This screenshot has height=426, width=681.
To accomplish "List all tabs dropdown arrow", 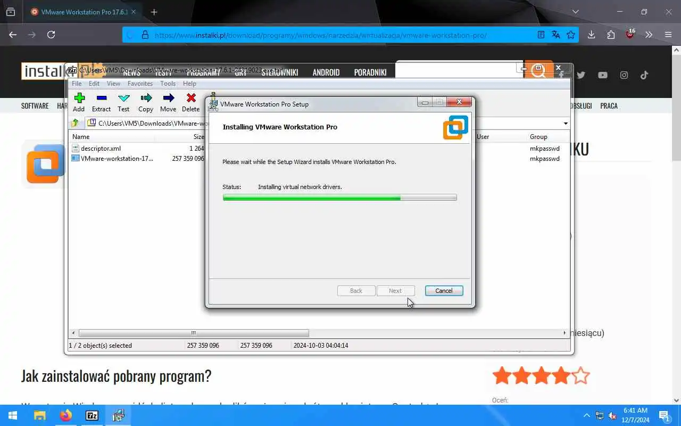I will tap(575, 12).
